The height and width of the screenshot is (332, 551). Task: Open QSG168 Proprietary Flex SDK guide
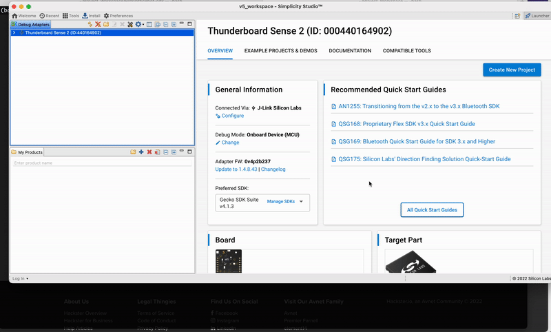point(406,124)
